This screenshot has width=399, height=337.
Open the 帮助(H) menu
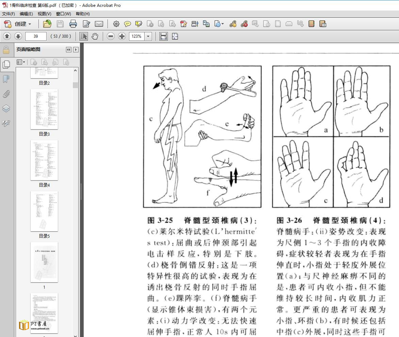coord(83,14)
